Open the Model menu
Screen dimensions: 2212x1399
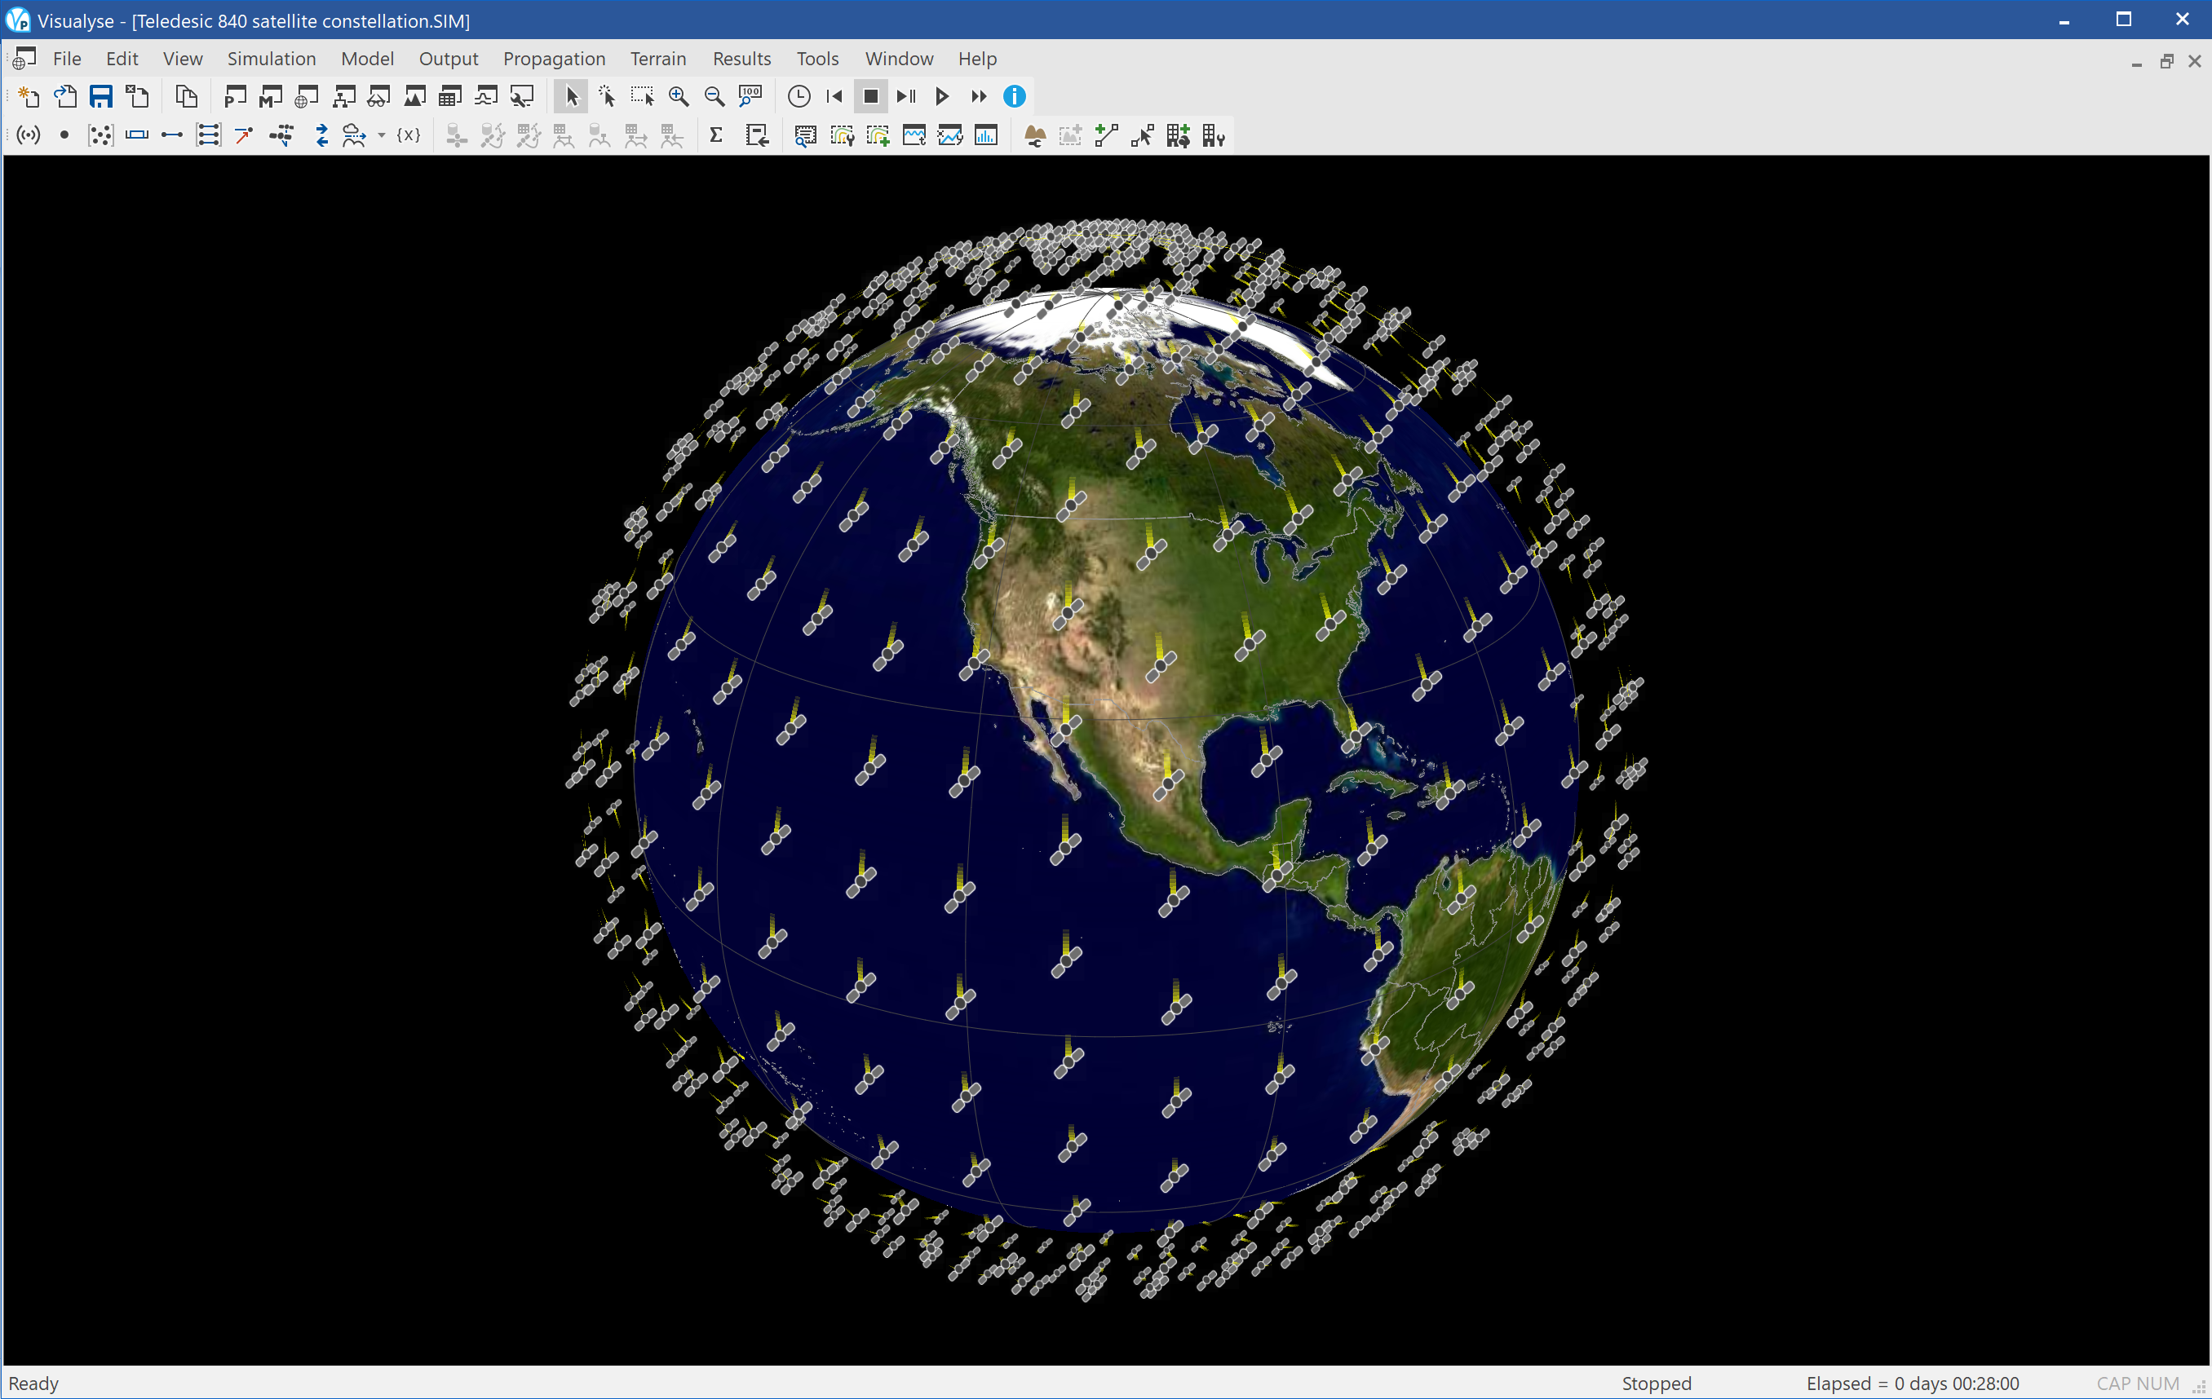367,59
